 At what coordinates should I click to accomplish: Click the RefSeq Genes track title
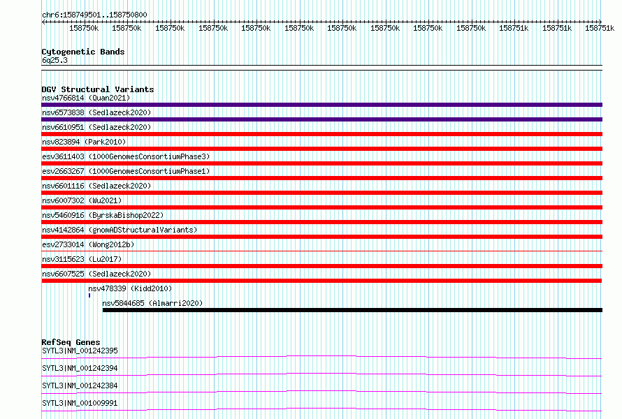(x=71, y=342)
